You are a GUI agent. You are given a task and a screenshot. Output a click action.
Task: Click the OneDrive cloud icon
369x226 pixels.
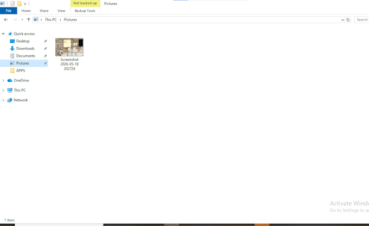[x=10, y=81]
